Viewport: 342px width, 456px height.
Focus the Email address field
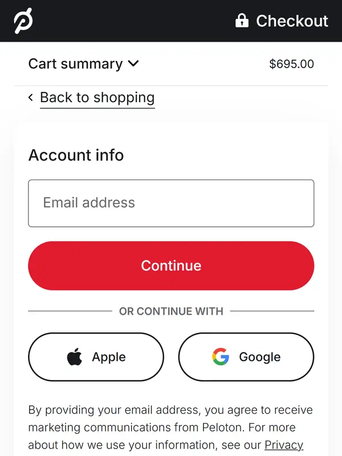[171, 203]
